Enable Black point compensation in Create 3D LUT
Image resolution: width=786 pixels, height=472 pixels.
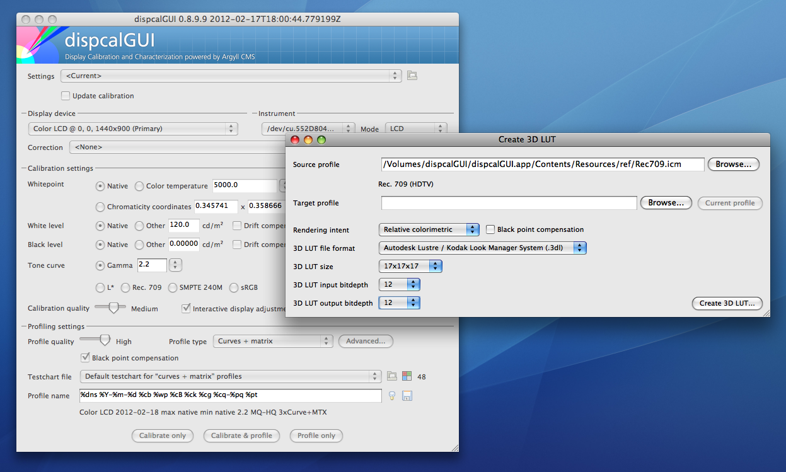point(490,229)
